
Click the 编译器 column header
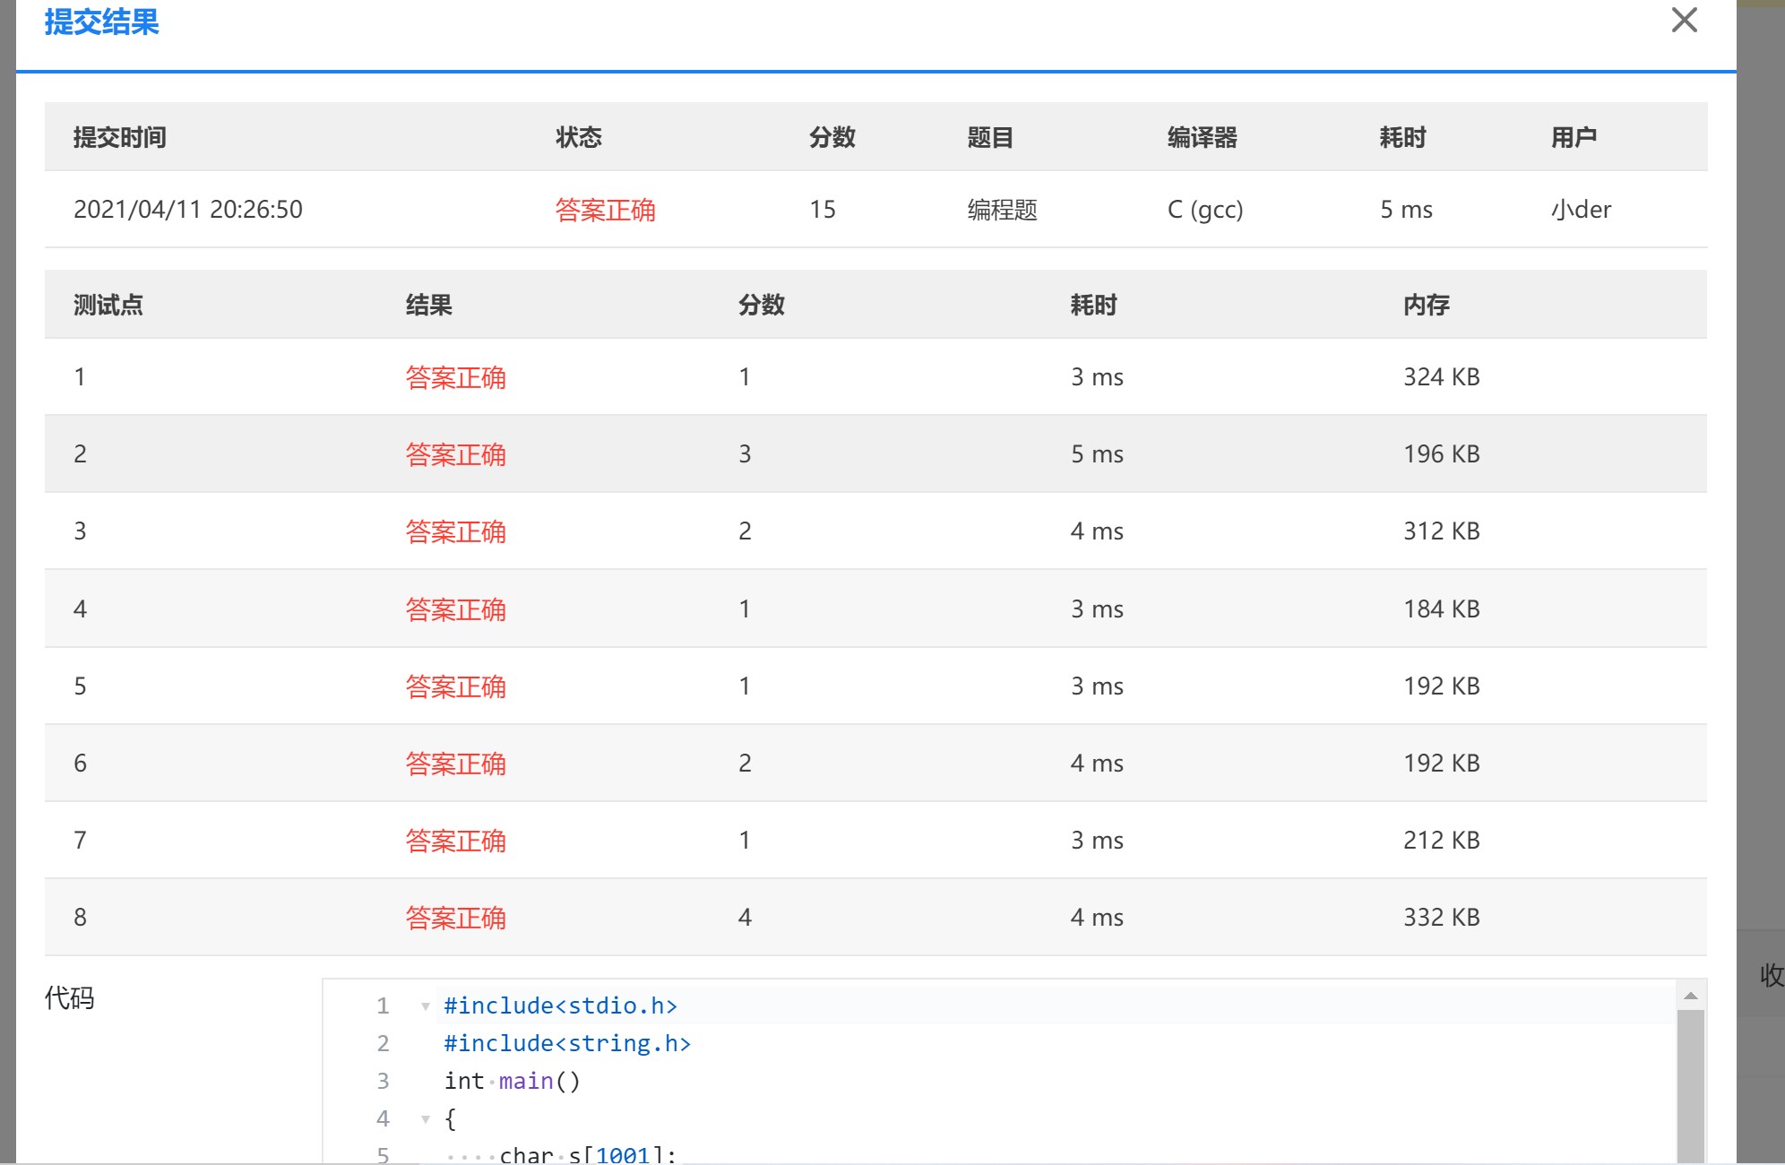[x=1202, y=137]
